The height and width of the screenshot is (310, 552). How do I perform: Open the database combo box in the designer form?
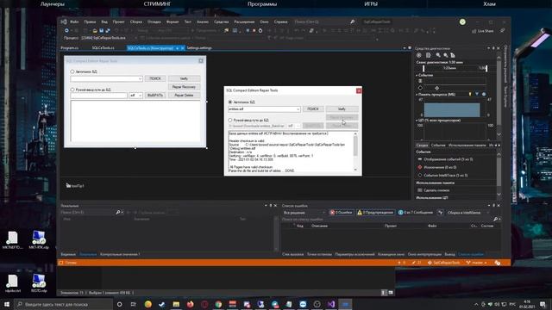tap(106, 78)
